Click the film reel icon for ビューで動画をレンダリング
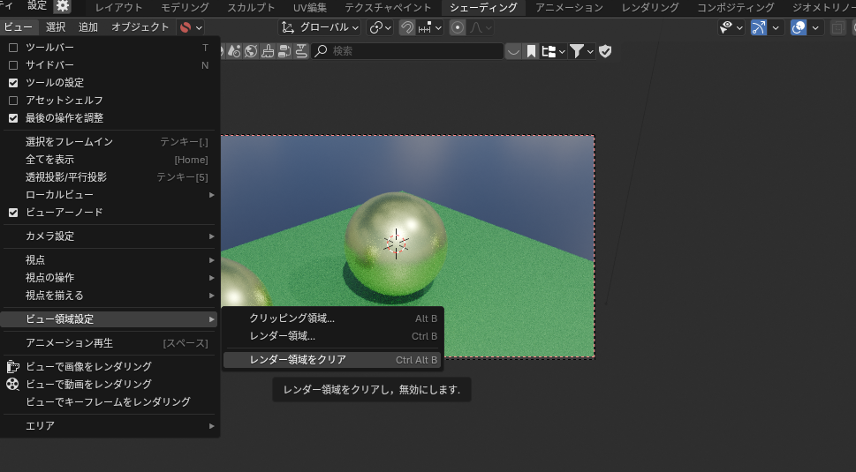The width and height of the screenshot is (856, 472). pyautogui.click(x=12, y=384)
